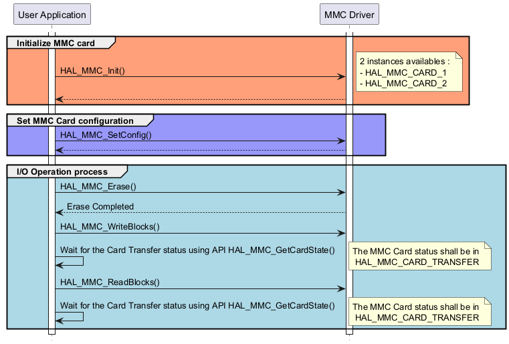This screenshot has width=509, height=344.
Task: Click the self-loop arrow below HAL_MMC_WriteBlocks()
Action: [x=74, y=261]
